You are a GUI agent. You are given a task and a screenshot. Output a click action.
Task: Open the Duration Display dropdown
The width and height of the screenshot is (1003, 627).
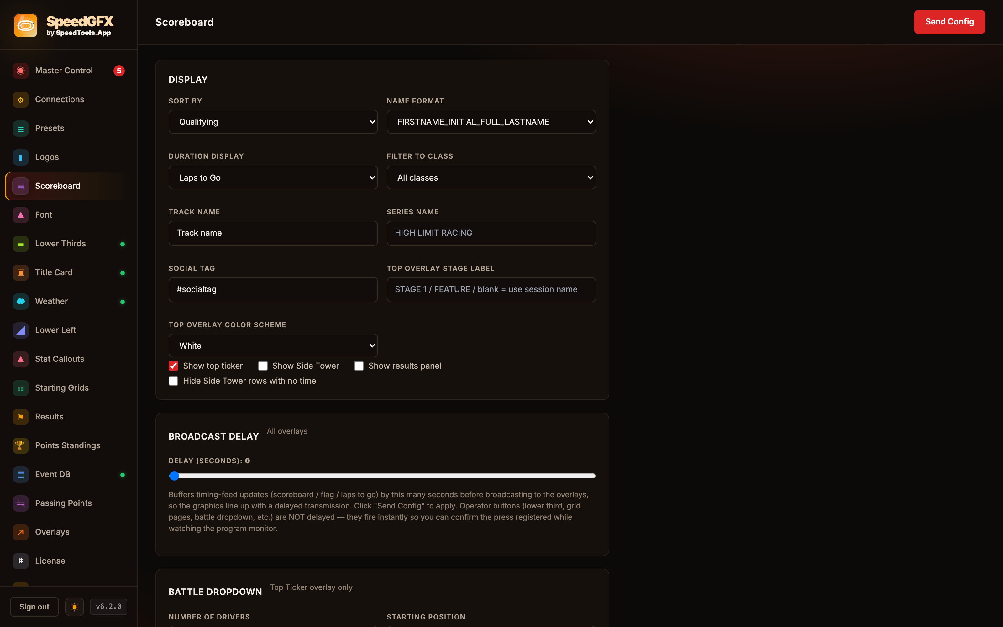pyautogui.click(x=273, y=177)
